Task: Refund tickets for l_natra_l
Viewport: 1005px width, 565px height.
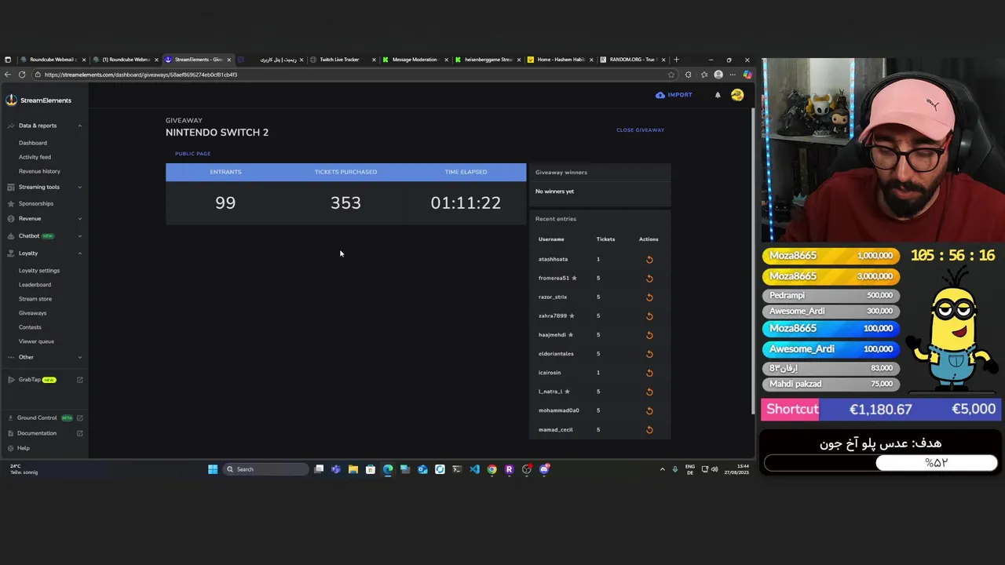Action: 649,392
